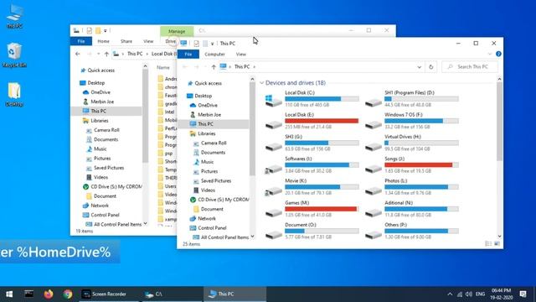Launch Firefox from taskbar
This screenshot has height=302, width=536.
[49, 294]
